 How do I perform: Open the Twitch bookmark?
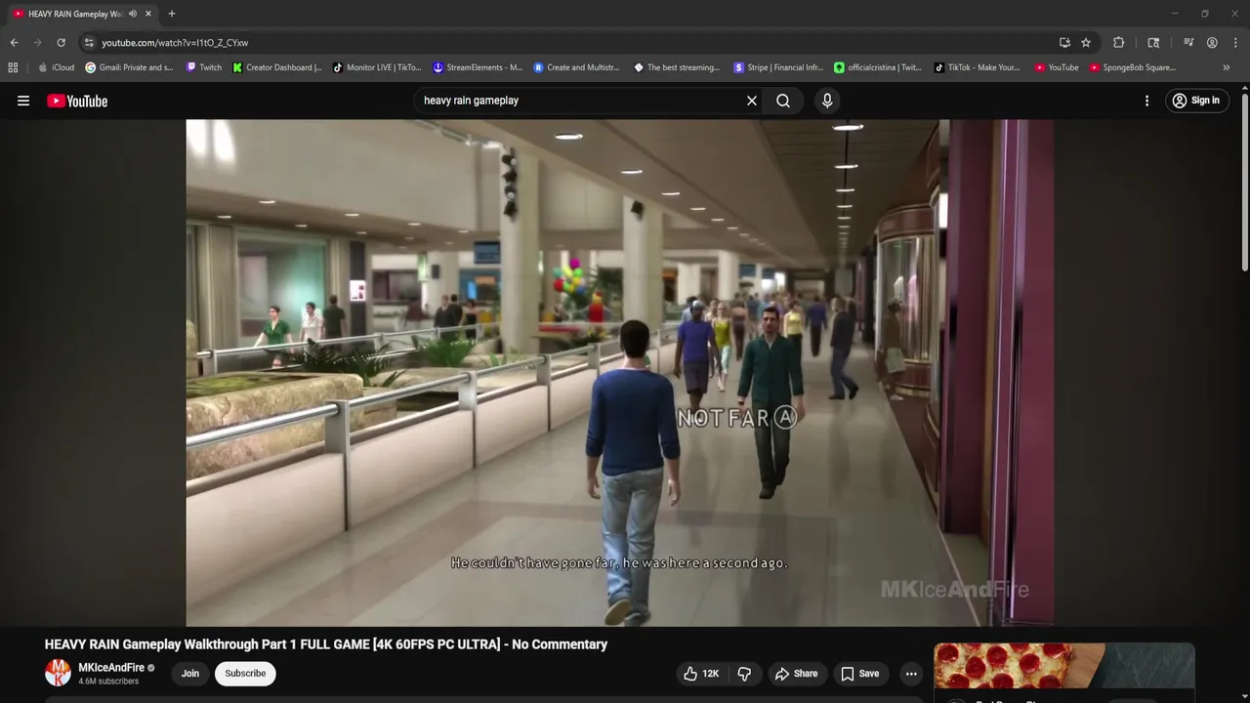(x=204, y=67)
